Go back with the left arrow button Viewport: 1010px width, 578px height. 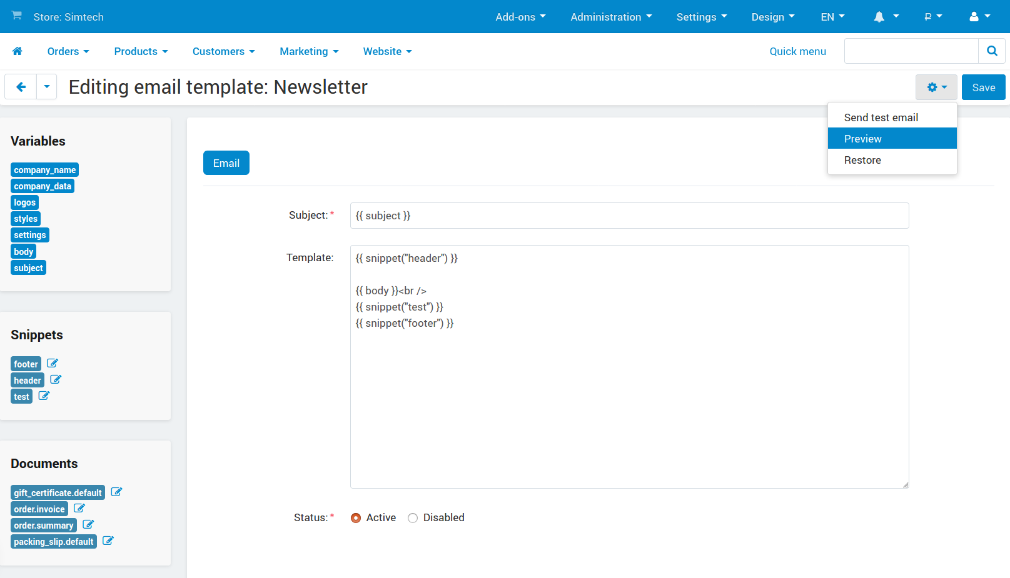21,87
